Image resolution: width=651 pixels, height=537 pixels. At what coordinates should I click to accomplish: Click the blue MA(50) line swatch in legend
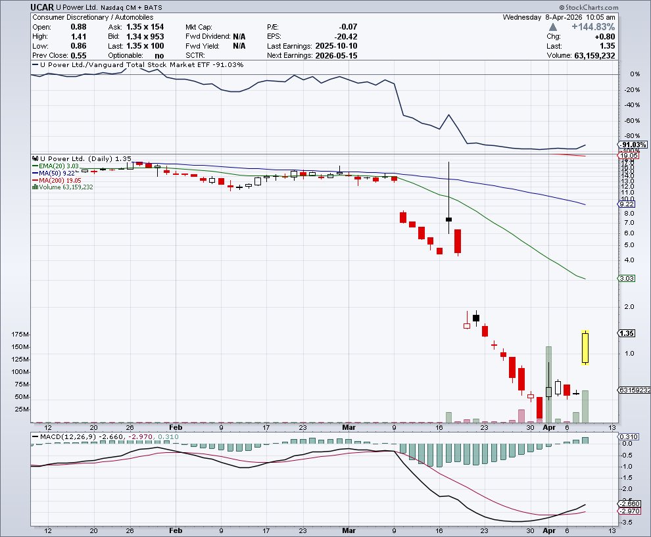click(36, 173)
